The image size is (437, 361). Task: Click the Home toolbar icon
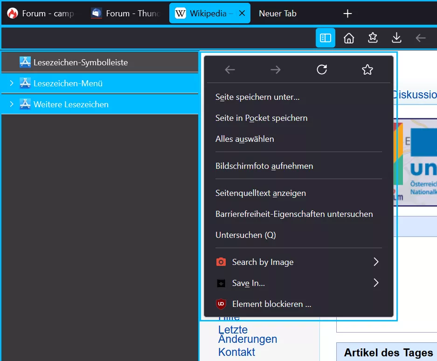(349, 38)
